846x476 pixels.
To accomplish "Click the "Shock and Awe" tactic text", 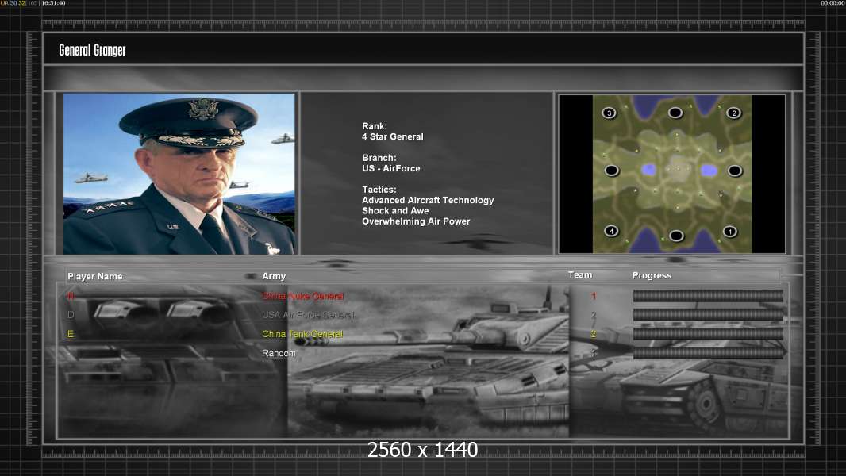I will tap(395, 211).
